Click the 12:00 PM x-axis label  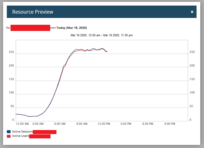pyautogui.click(x=104, y=124)
